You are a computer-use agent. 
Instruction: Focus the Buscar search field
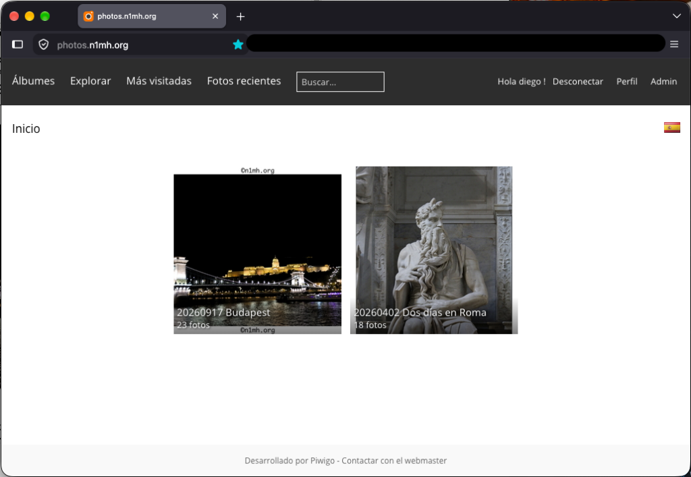tap(340, 82)
